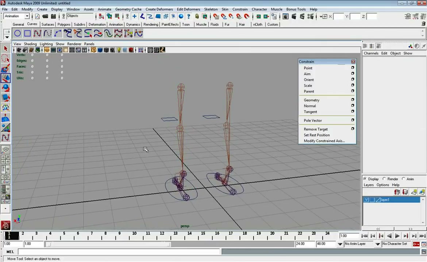Choose Set Rest Position
Viewport: 427px width, 262px height.
[x=317, y=135]
